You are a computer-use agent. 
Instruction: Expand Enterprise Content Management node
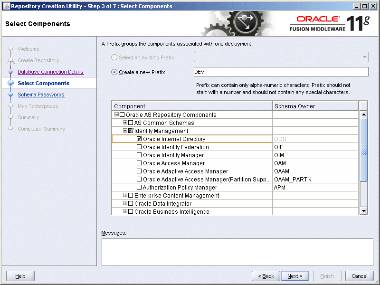[125, 195]
